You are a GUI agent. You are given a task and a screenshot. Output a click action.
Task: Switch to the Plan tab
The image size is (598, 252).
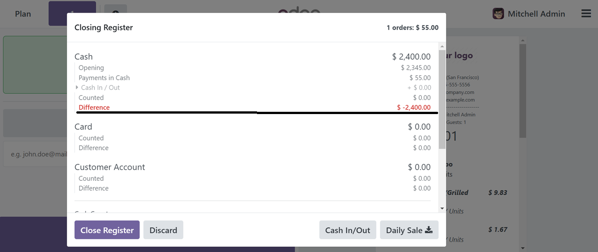[23, 14]
